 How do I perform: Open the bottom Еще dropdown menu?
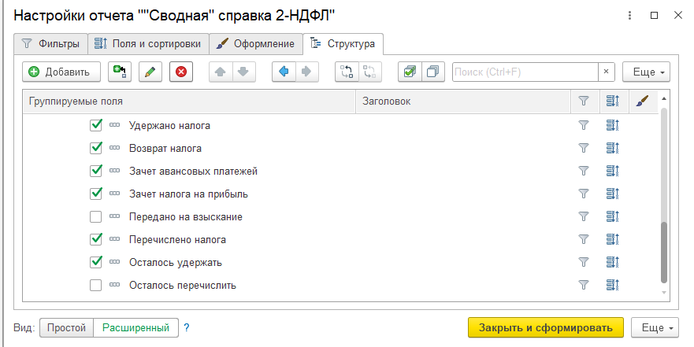point(656,327)
